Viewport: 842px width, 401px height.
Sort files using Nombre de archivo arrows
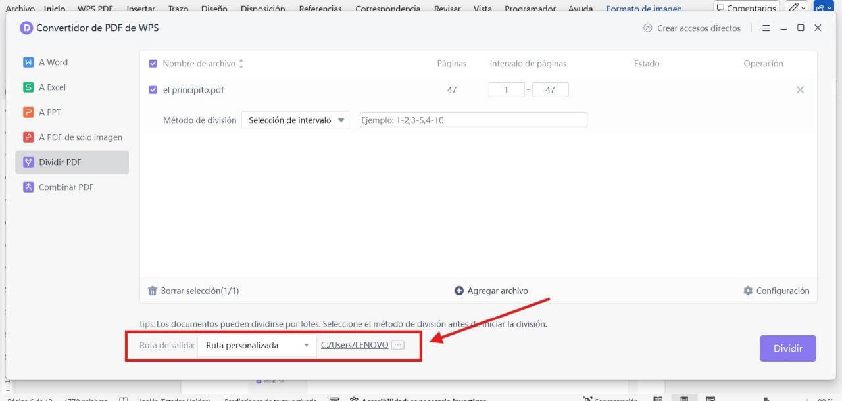pos(241,64)
